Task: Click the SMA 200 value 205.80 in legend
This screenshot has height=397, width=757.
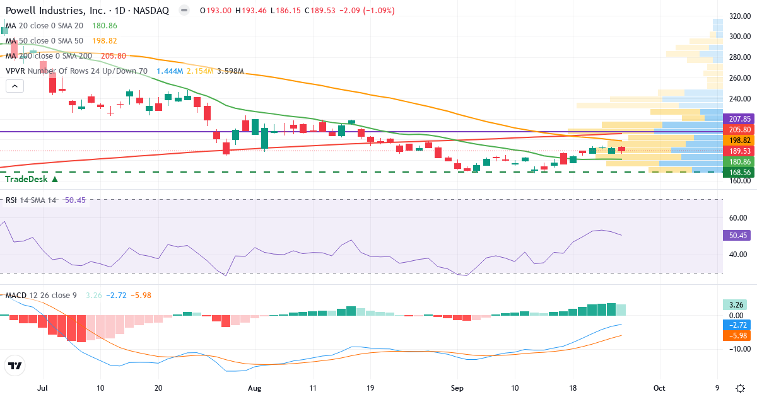Action: [114, 56]
